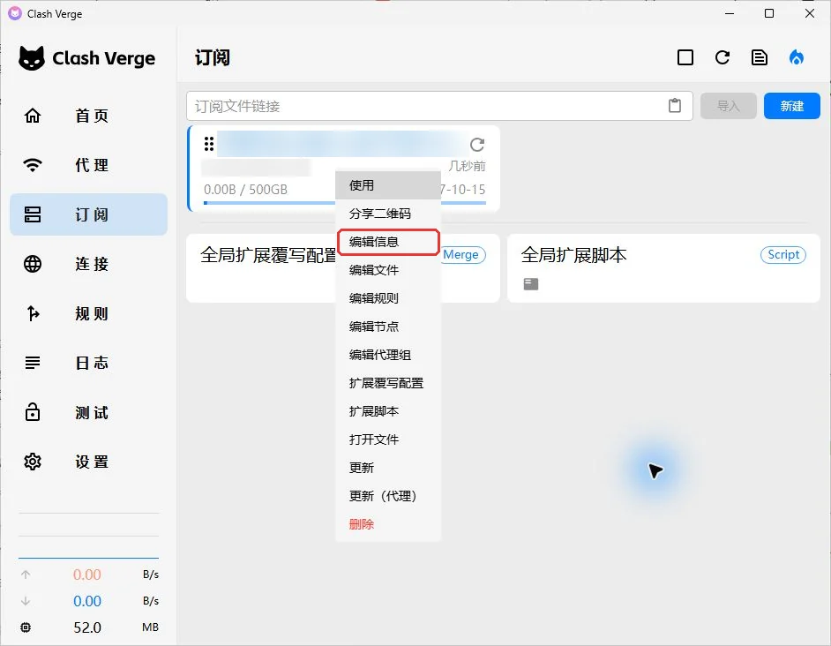
Task: Click the Script badge
Action: (x=783, y=254)
